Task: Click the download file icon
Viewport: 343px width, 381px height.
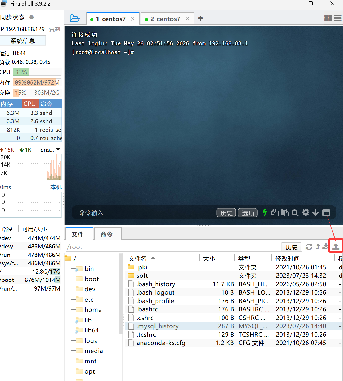Action: [325, 247]
